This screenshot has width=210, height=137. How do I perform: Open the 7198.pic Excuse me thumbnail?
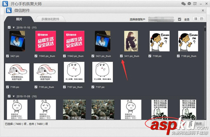point(160,41)
